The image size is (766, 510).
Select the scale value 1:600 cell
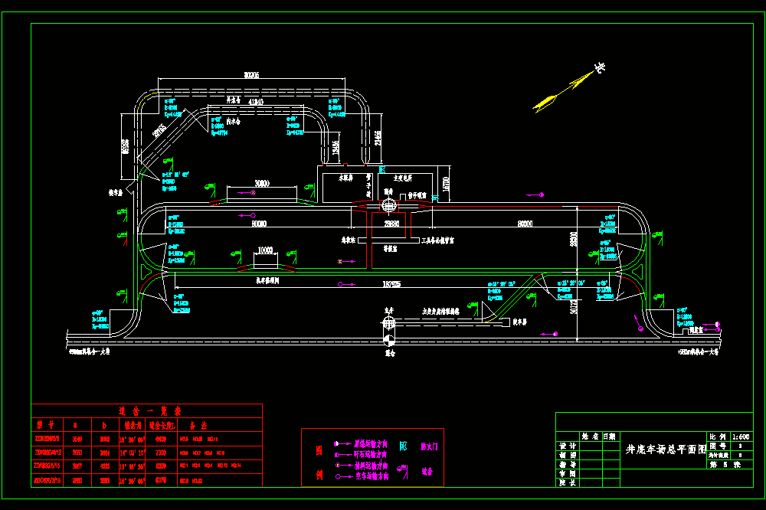[741, 436]
